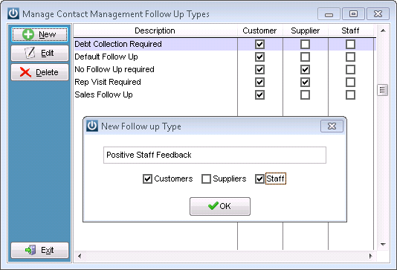Click the vertical scrollbar down arrow
The height and width of the screenshot is (270, 397).
click(x=383, y=245)
